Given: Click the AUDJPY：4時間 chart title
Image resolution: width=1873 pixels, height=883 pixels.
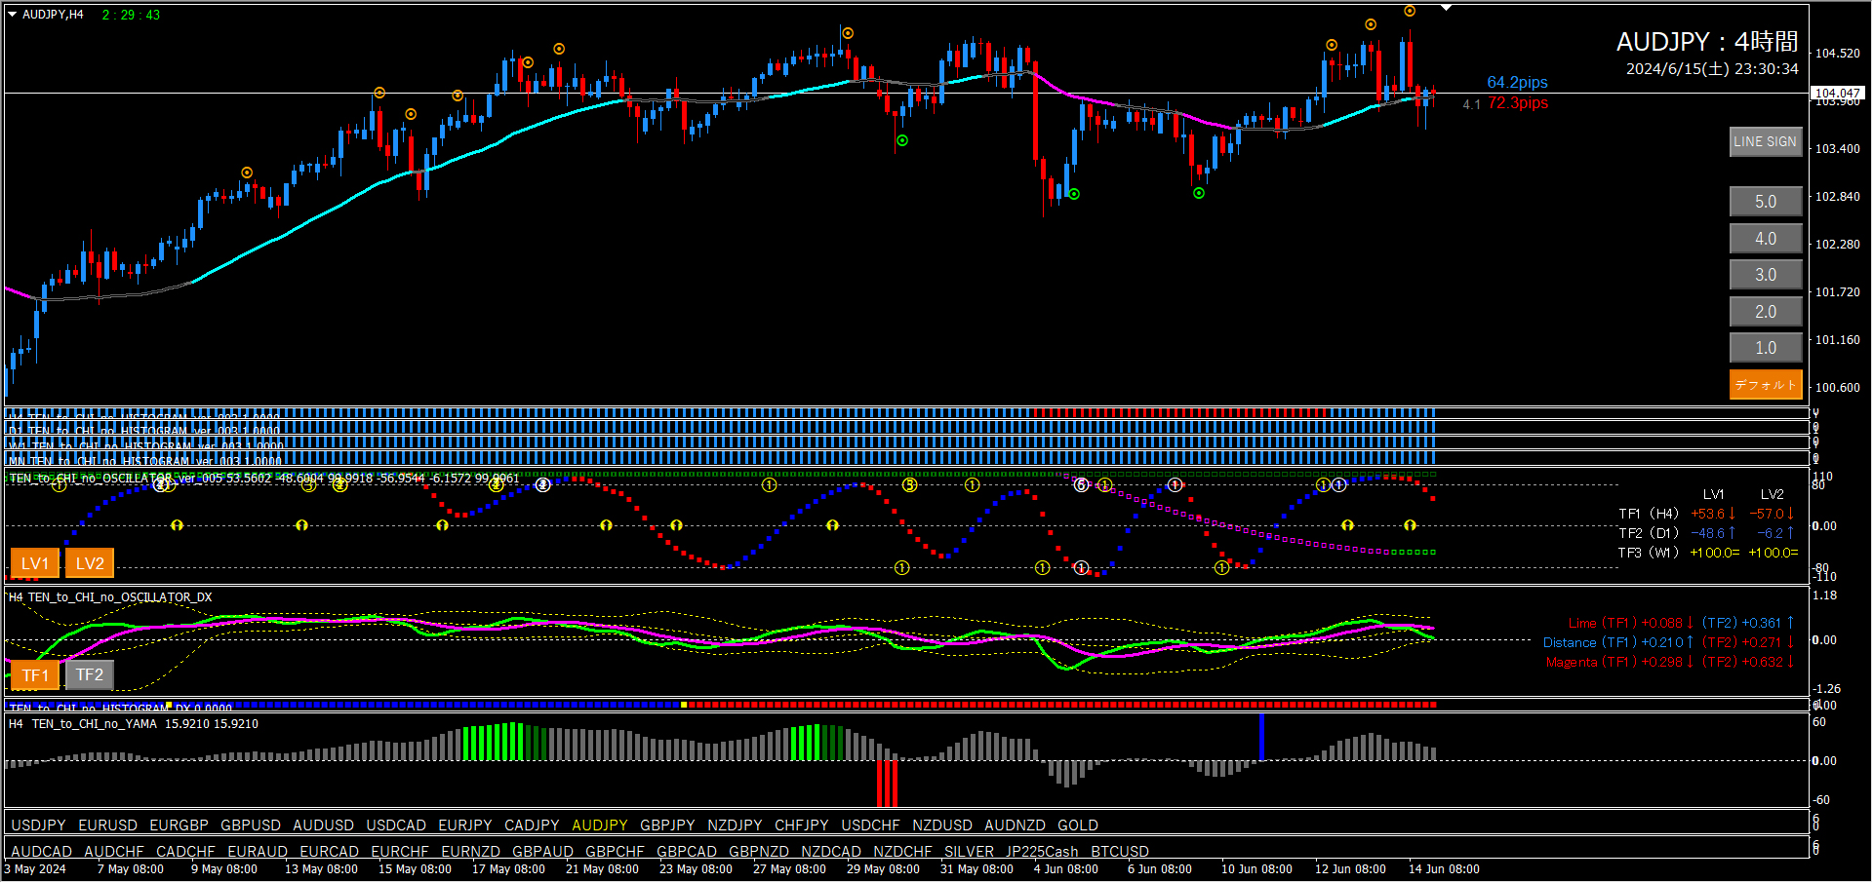Looking at the screenshot, I should click(1707, 42).
